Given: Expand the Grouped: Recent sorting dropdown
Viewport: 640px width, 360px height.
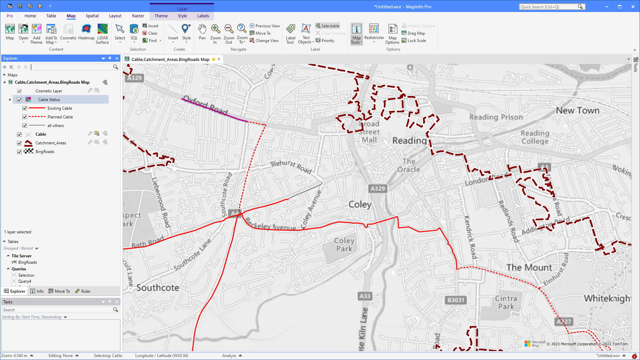Looking at the screenshot, I should point(37,248).
